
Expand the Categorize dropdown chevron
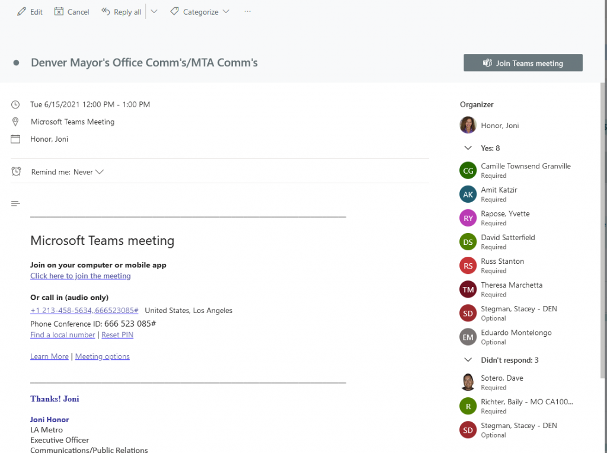[x=226, y=12]
